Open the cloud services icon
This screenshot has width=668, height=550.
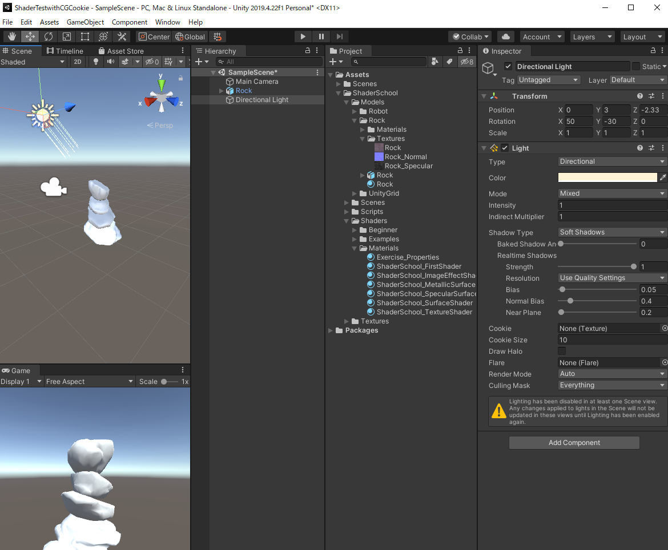coord(506,37)
